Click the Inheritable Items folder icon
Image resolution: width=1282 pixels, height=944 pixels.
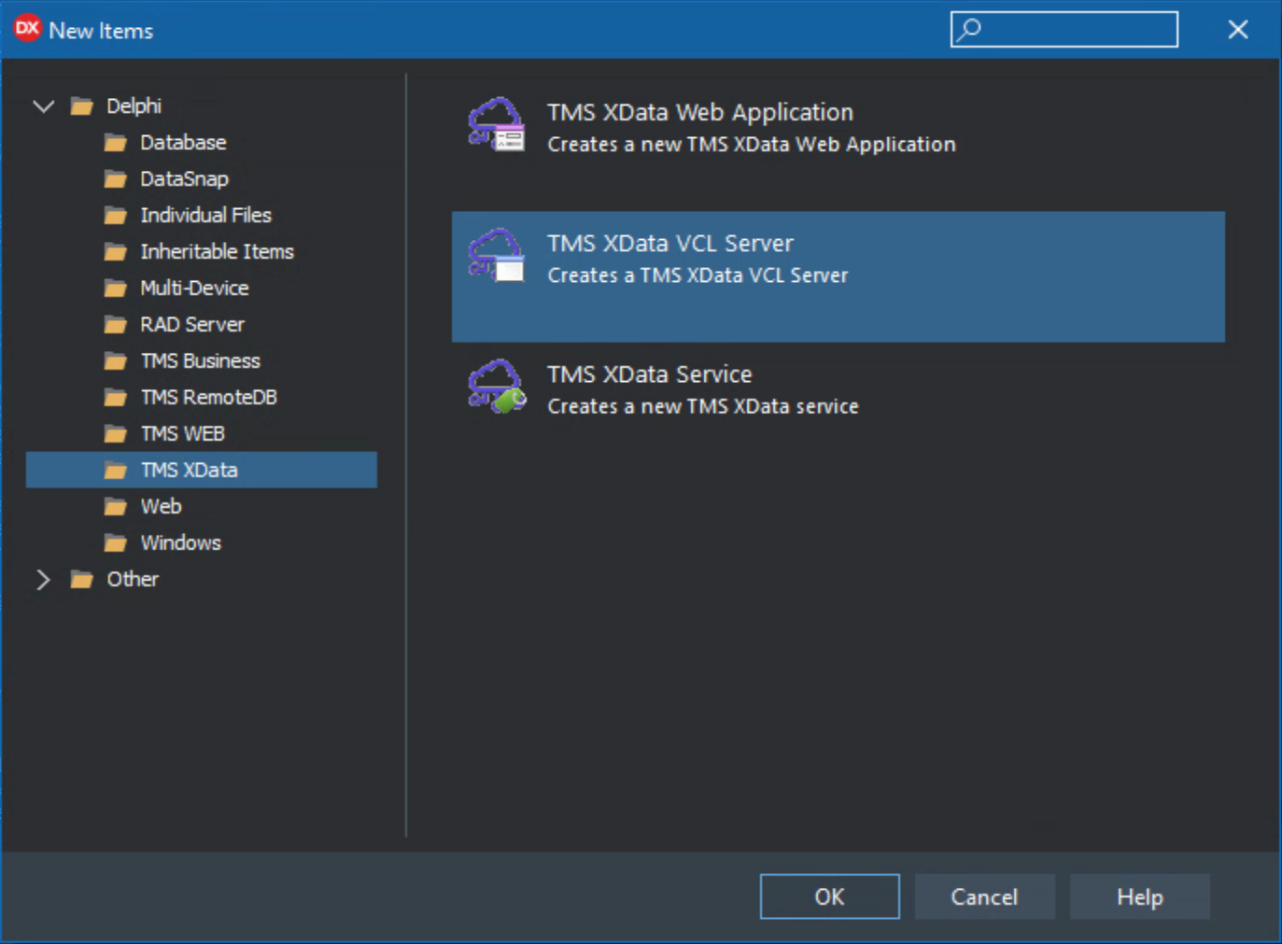(x=116, y=252)
